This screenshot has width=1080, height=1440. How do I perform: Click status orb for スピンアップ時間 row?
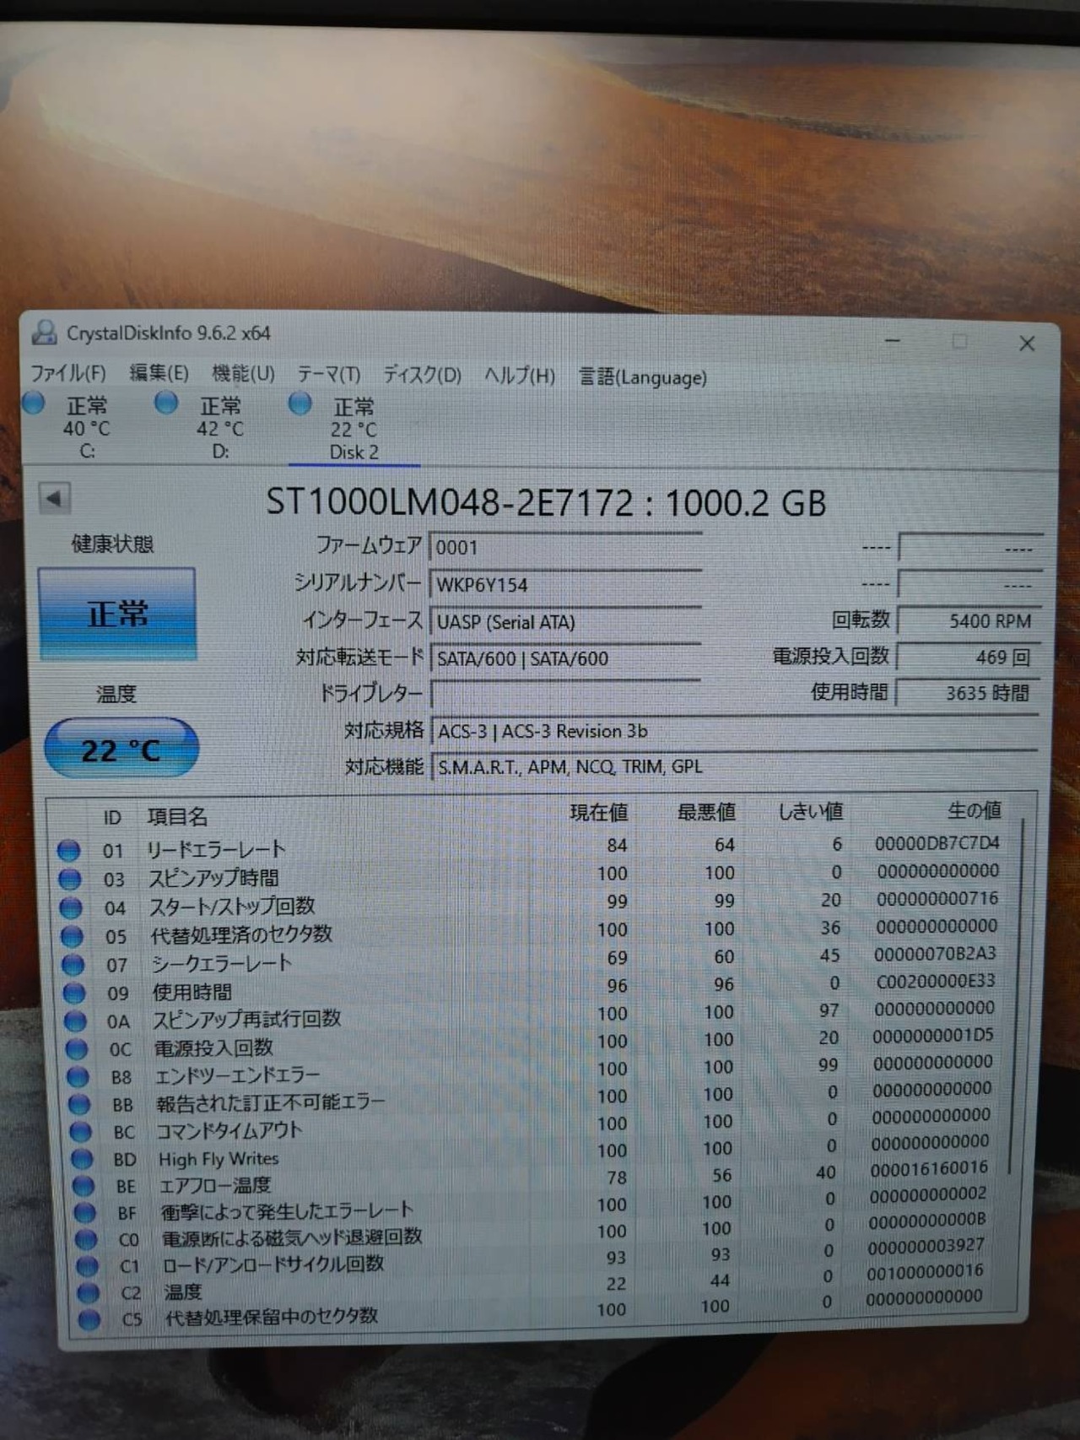[69, 879]
